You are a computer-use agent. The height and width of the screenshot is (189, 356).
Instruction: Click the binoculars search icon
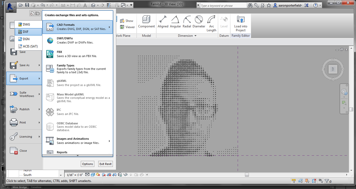(x=250, y=5)
